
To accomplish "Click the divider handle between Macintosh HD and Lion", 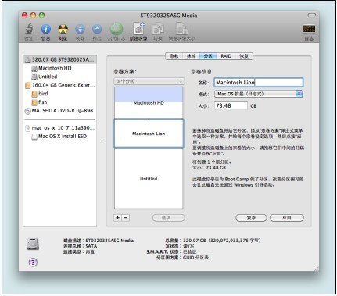I will click(149, 119).
